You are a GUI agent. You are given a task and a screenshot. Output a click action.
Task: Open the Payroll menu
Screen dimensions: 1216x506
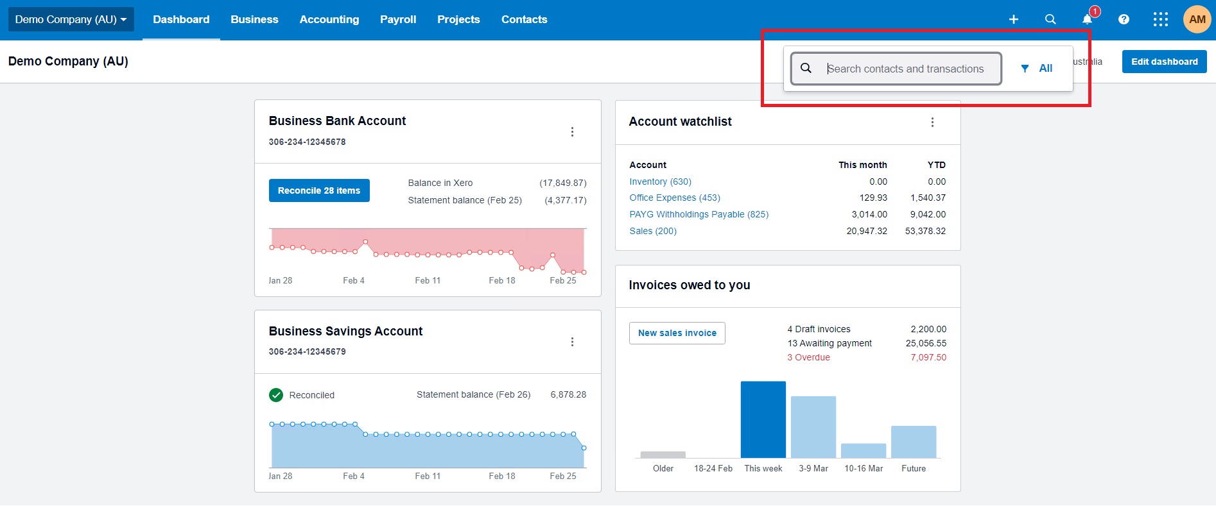pyautogui.click(x=398, y=19)
